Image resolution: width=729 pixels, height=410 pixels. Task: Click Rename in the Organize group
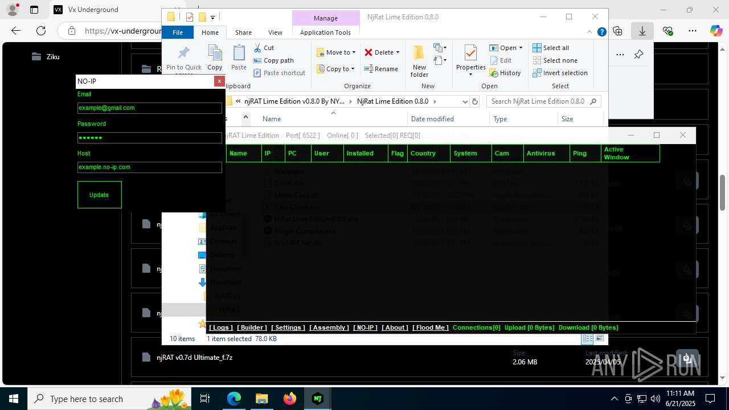(381, 69)
